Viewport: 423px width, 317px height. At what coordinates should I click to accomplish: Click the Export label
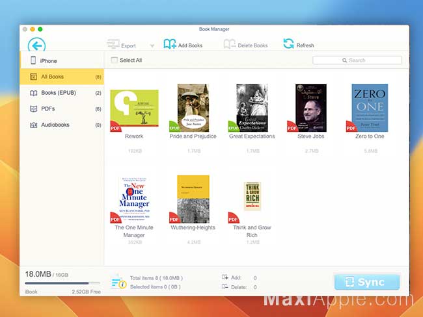point(128,45)
